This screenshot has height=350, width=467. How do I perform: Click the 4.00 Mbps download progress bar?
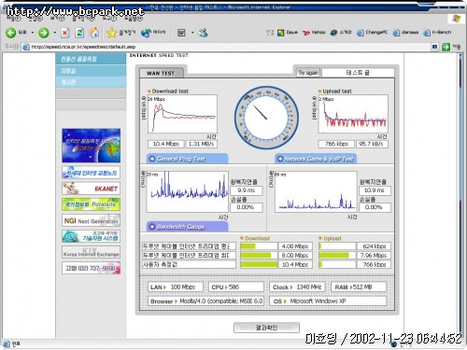(x=259, y=246)
